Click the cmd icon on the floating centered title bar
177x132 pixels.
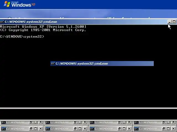(x=53, y=64)
